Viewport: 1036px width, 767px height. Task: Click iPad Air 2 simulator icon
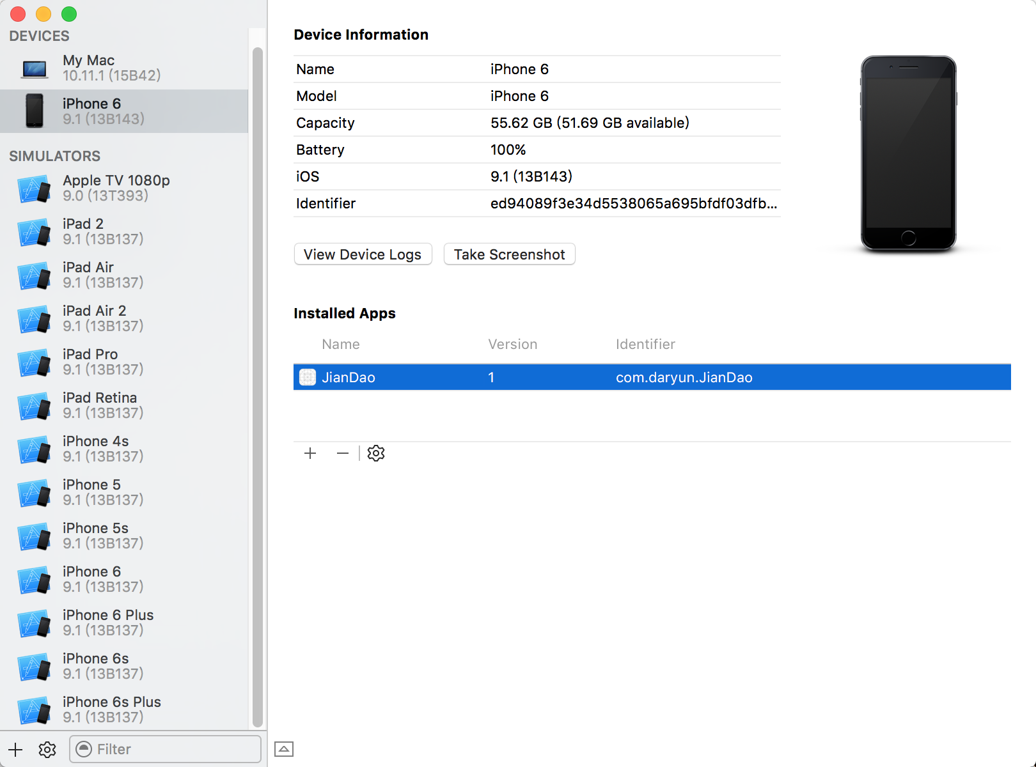(x=35, y=319)
